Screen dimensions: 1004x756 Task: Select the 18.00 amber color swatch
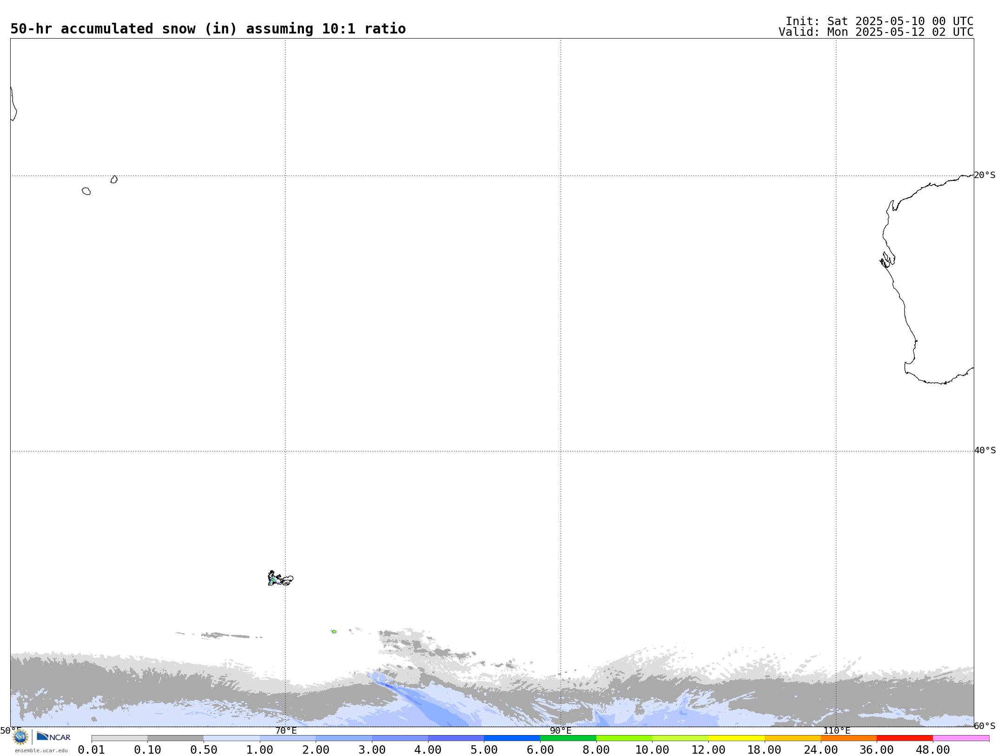click(x=793, y=738)
